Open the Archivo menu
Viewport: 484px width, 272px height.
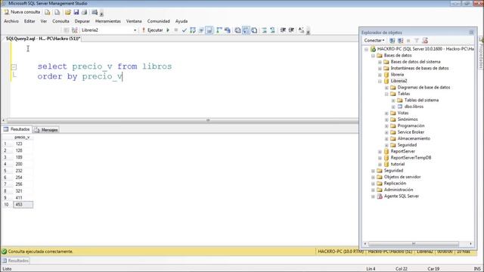[x=11, y=21]
